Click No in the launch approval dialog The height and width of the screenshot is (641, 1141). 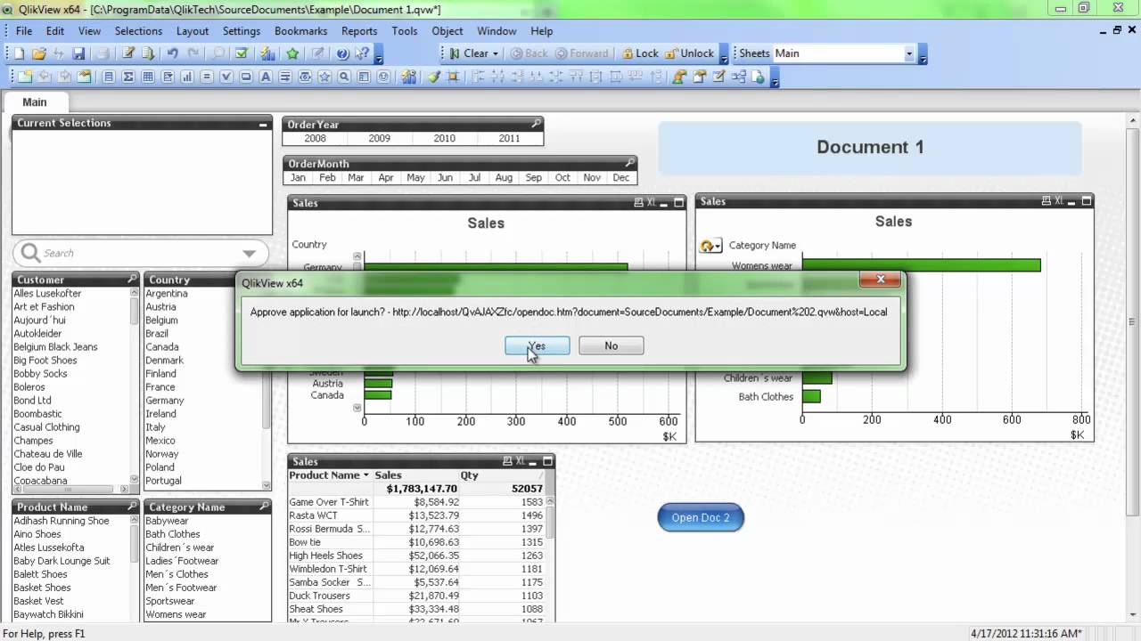pos(612,345)
